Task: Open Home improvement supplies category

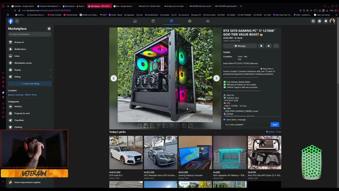Action: (30, 182)
